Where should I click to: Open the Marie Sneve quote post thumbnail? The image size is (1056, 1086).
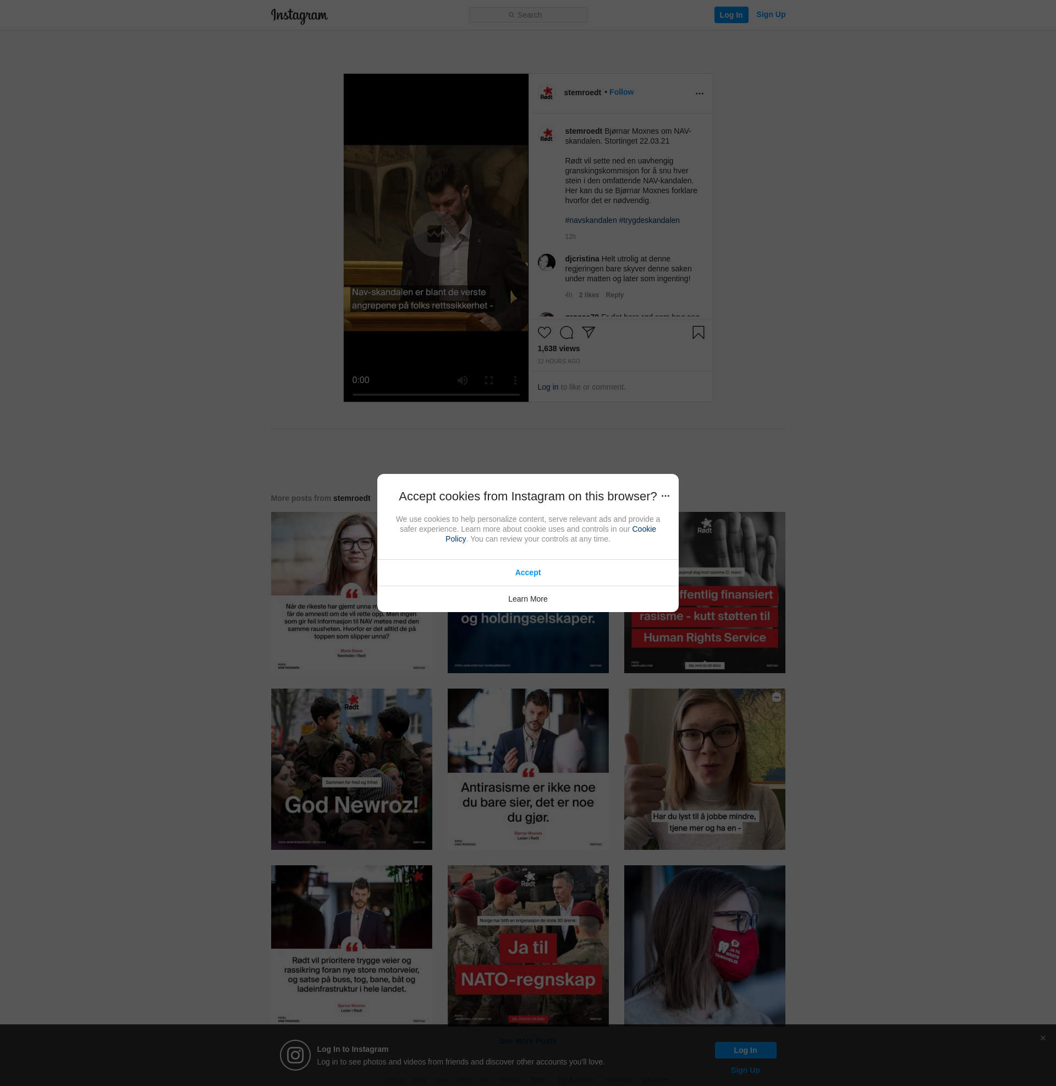[351, 593]
